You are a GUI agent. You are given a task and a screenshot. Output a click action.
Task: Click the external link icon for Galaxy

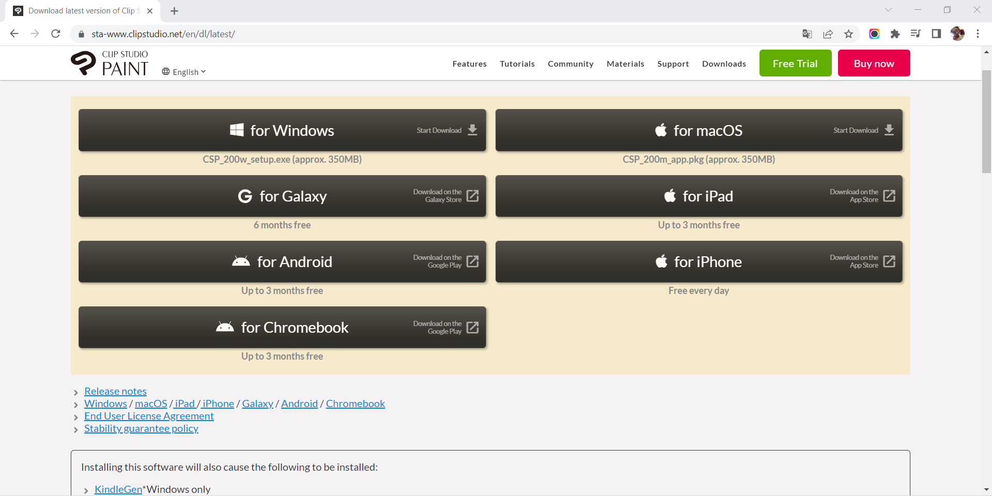coord(472,196)
